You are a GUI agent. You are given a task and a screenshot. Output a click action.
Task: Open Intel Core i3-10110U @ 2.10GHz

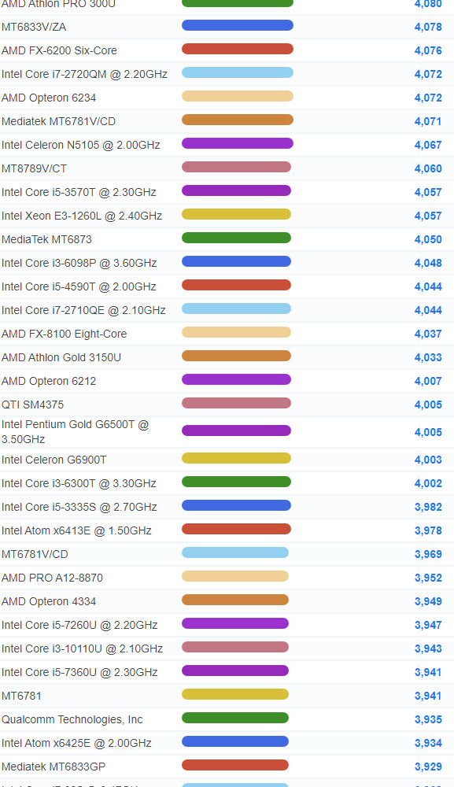[83, 648]
